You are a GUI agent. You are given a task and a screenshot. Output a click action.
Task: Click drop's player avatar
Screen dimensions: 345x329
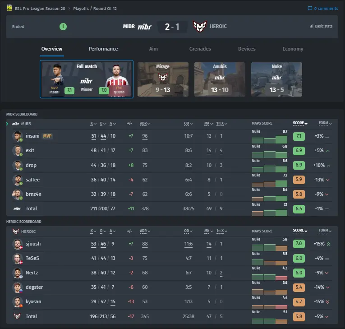[x=18, y=165]
